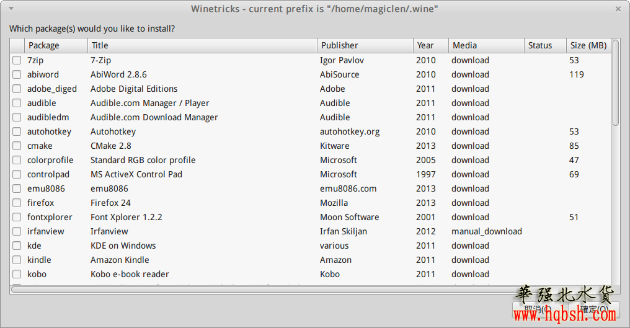Click the "various" publisher cell
Image resolution: width=630 pixels, height=328 pixels.
click(334, 246)
